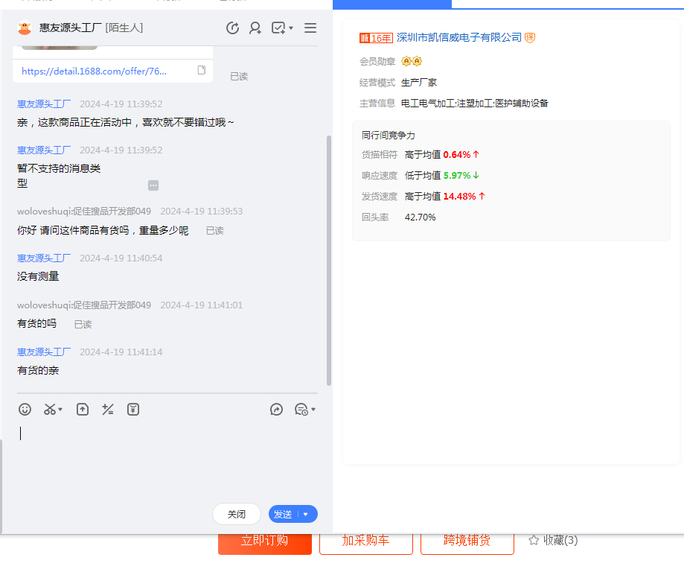Viewport: 684px width, 572px height.
Task: Open 深圳市凯信威电子有限公司 company link
Action: (x=459, y=37)
